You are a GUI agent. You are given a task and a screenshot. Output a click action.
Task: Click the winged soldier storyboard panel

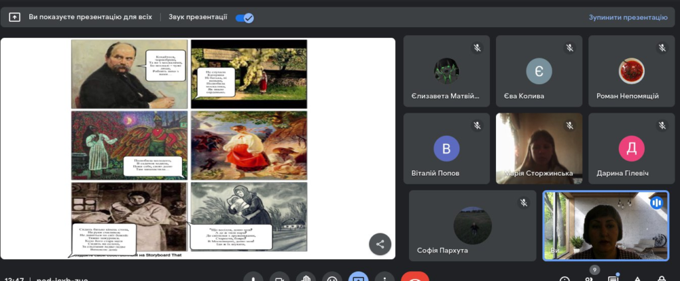pos(129,146)
